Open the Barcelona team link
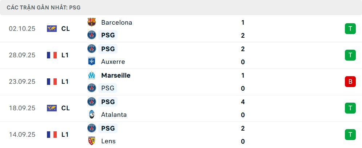The width and height of the screenshot is (362, 148). (x=116, y=22)
